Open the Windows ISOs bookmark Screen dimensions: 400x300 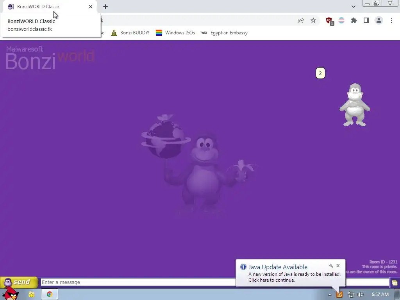[x=175, y=33]
